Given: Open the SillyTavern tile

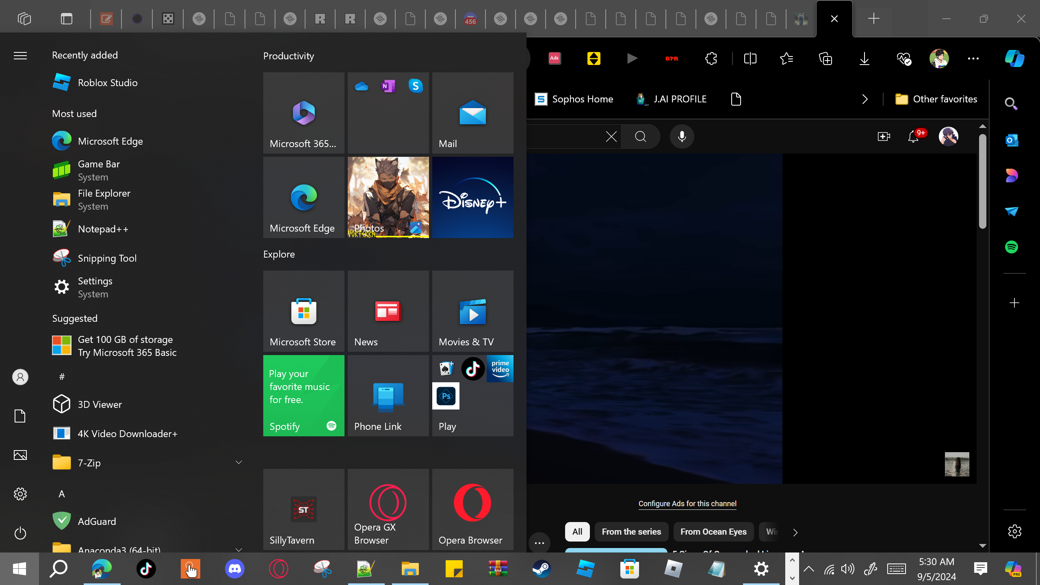Looking at the screenshot, I should [303, 509].
